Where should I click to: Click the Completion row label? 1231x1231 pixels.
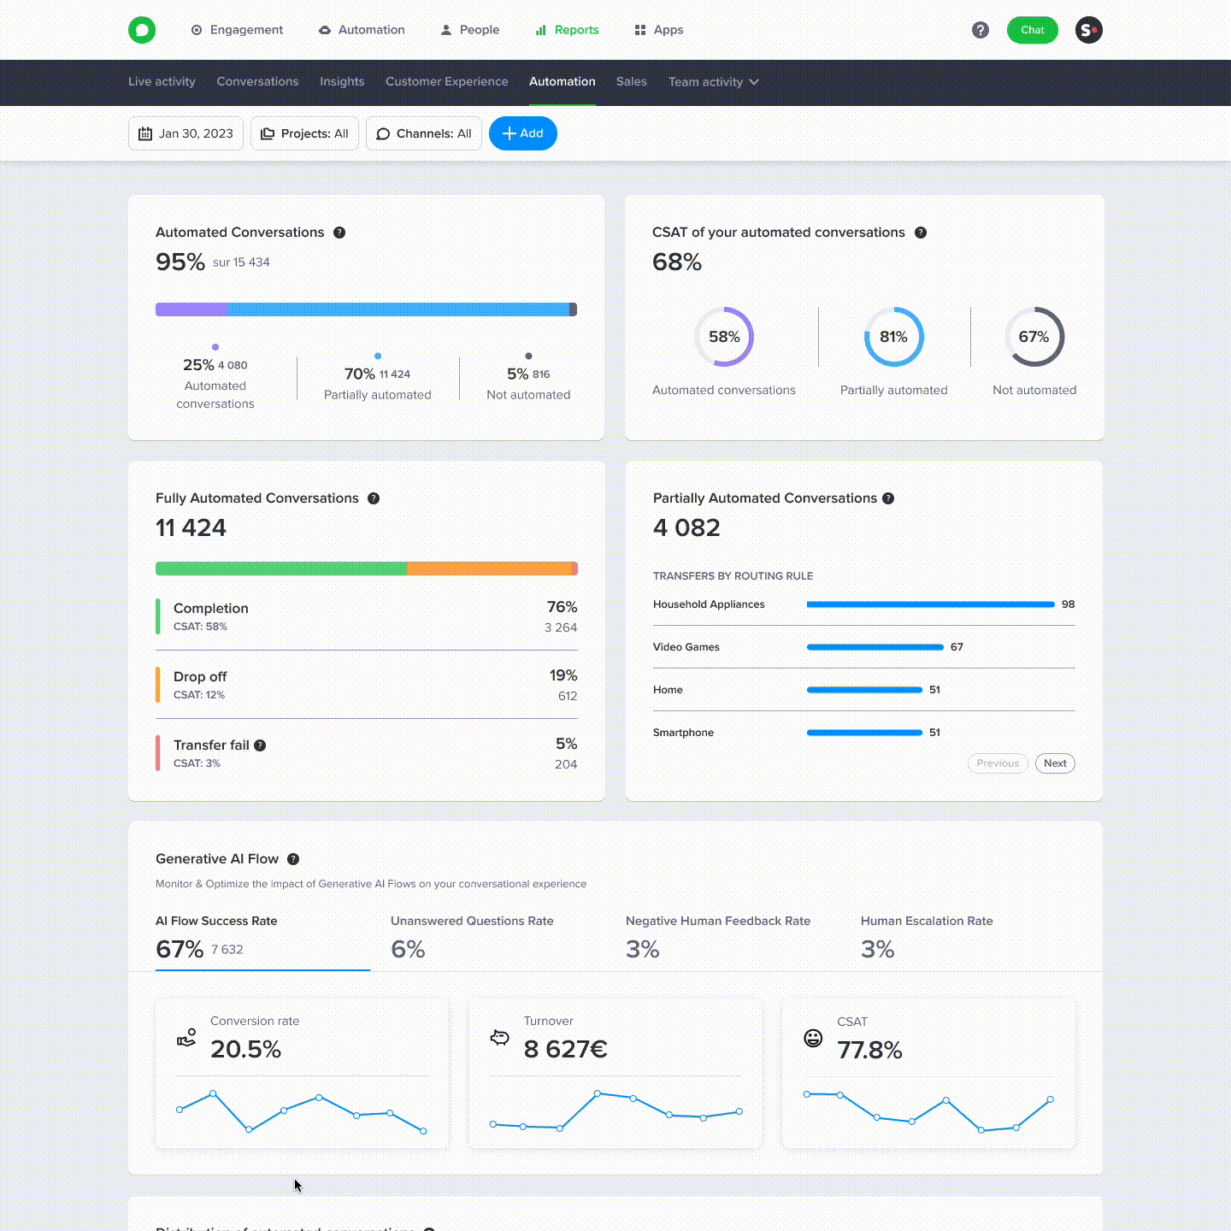tap(211, 609)
